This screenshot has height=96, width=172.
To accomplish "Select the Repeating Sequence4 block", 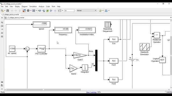I will tap(108, 24).
